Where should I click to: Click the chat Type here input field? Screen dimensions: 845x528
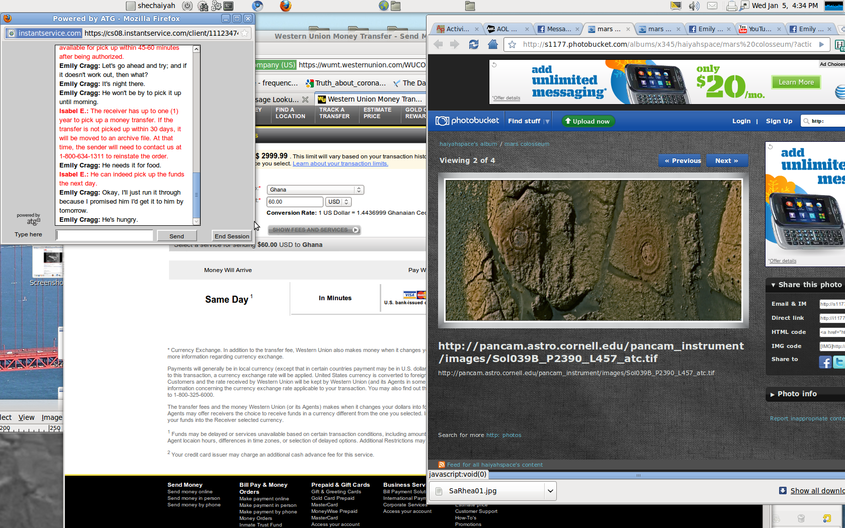pos(105,235)
